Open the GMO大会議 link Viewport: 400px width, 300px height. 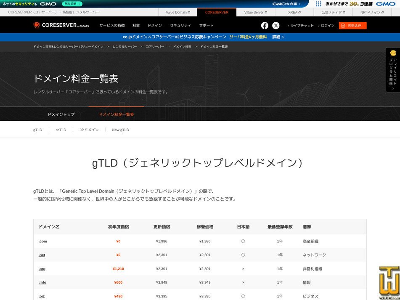[x=286, y=4]
